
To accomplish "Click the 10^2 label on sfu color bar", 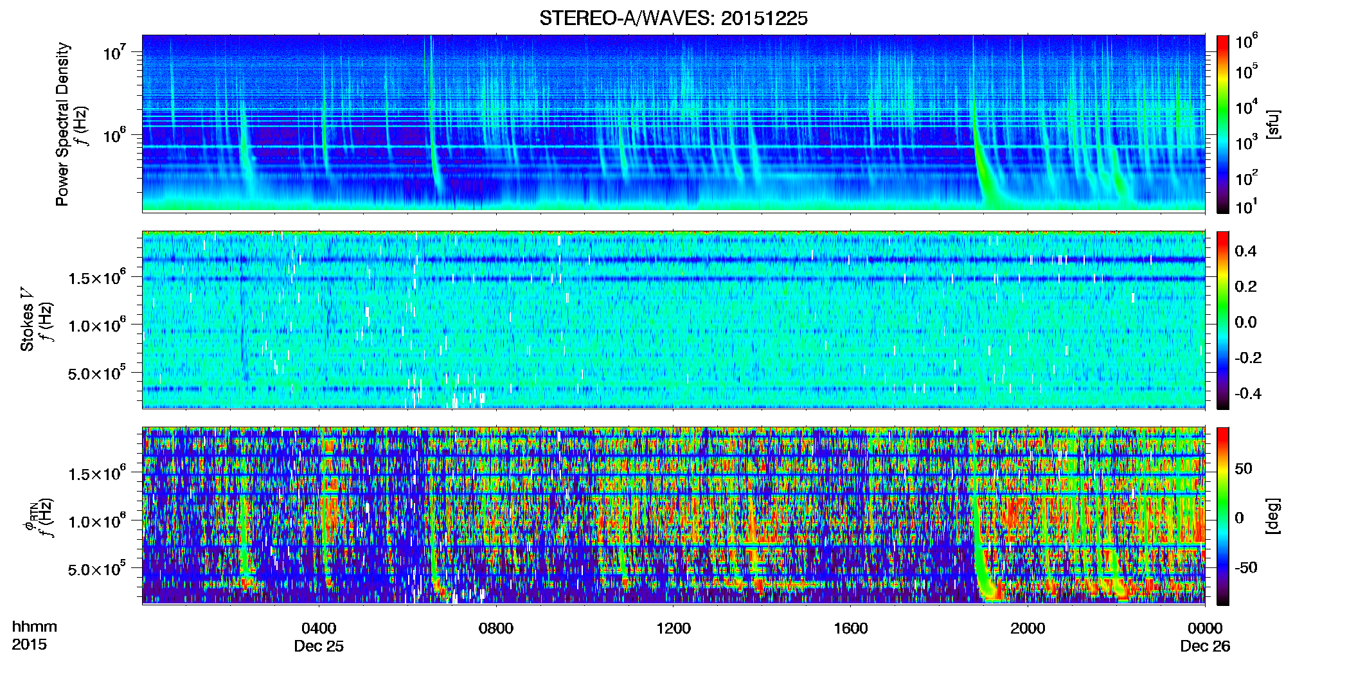I will [x=1247, y=178].
